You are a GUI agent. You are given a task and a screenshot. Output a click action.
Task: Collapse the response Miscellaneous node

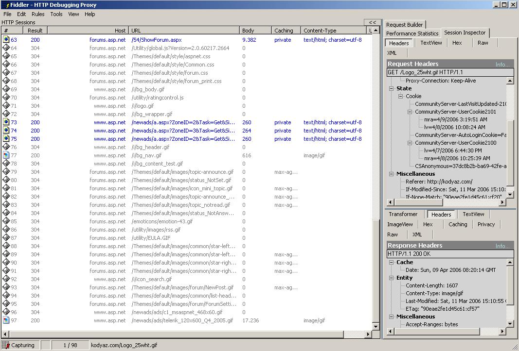391,317
